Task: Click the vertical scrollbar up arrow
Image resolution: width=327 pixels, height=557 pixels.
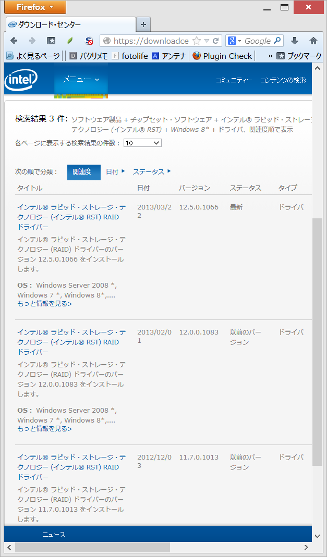Action: tap(317, 68)
